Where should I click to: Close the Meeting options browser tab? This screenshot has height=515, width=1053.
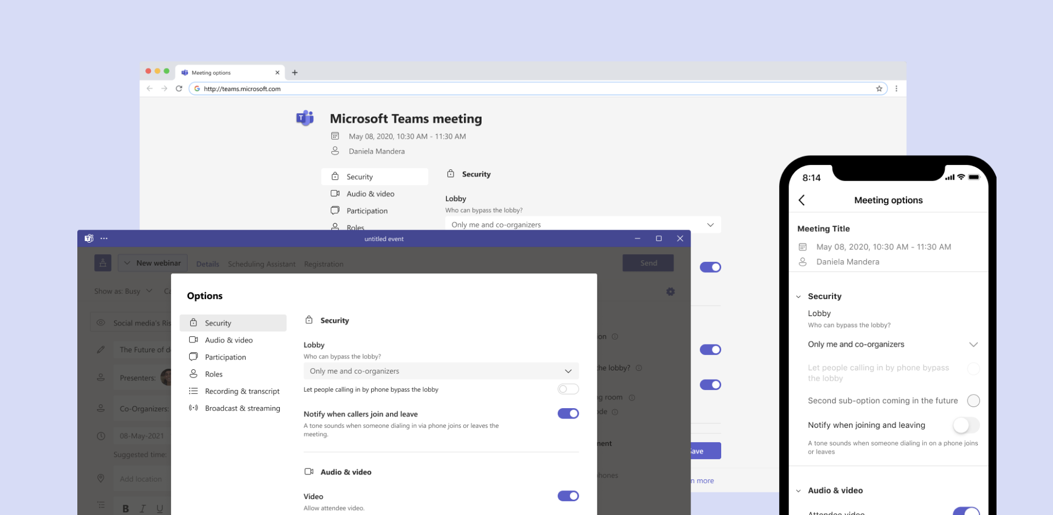(278, 72)
